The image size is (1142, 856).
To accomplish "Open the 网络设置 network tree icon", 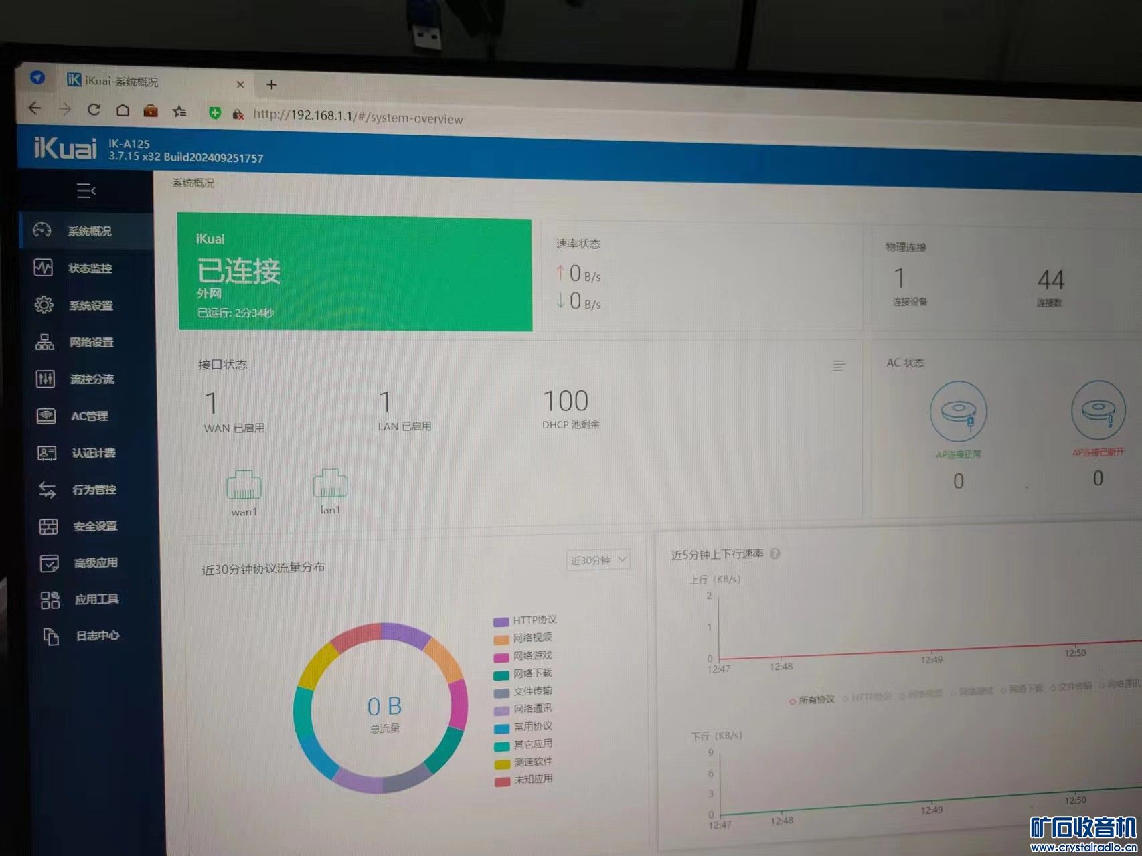I will 45,342.
